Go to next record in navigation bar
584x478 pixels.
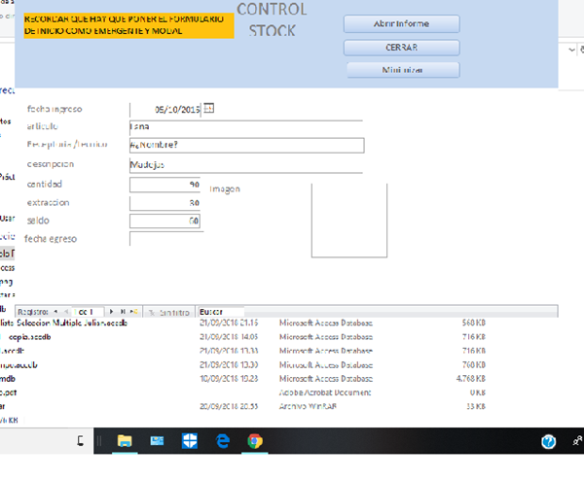[111, 312]
